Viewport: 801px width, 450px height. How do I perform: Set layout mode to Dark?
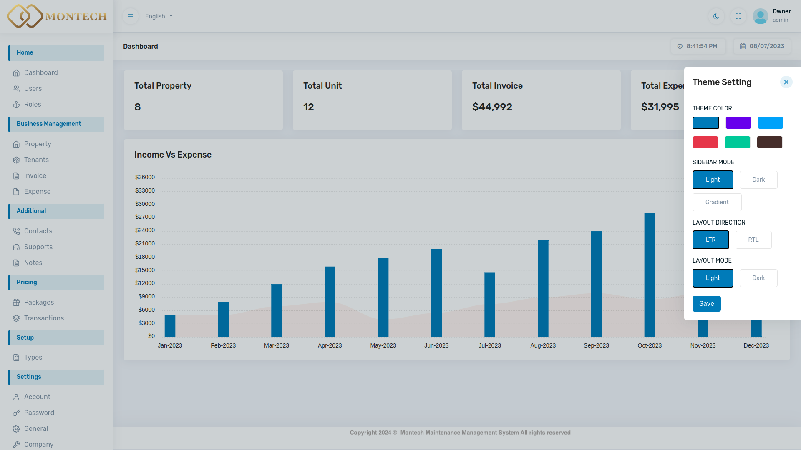[758, 278]
